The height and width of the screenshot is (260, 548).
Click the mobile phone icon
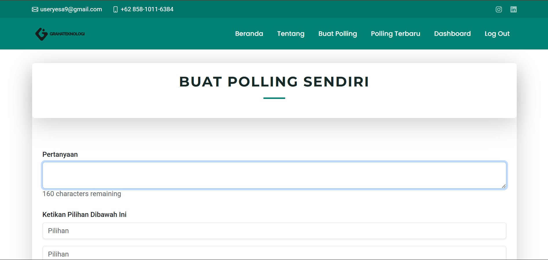[116, 10]
